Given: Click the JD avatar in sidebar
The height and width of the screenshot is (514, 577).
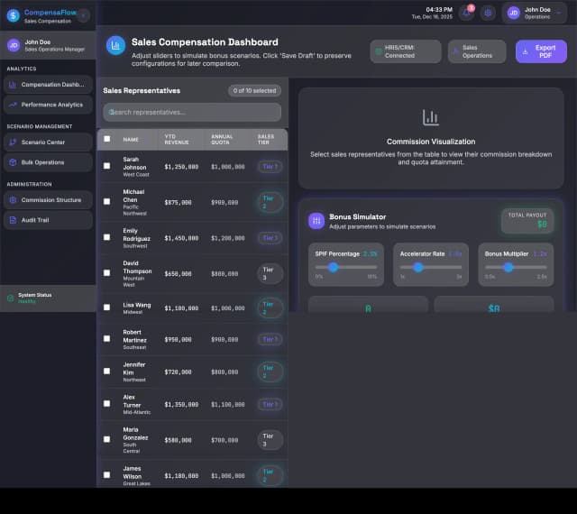Looking at the screenshot, I should (x=13, y=45).
